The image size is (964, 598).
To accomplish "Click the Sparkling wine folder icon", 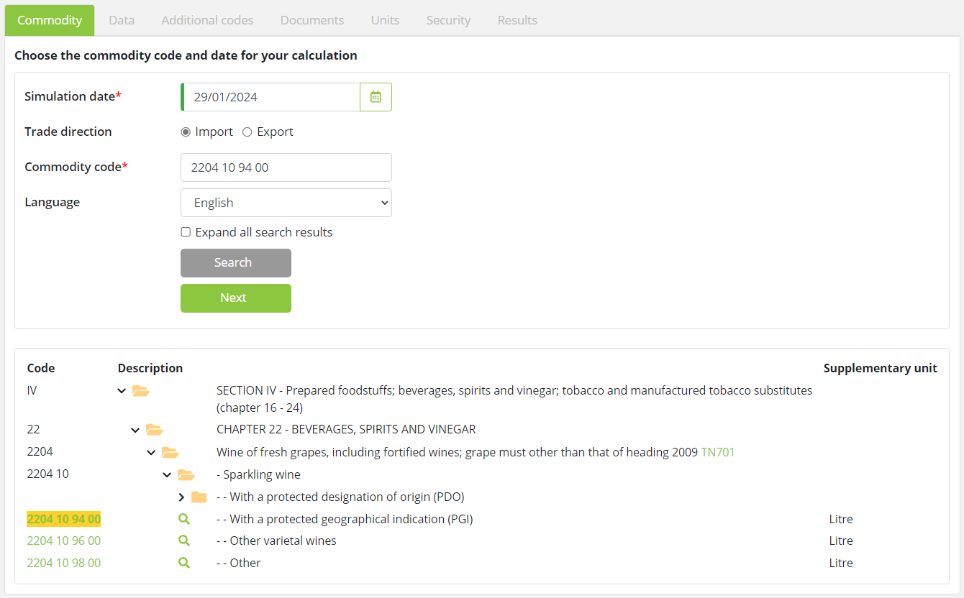I will 186,474.
